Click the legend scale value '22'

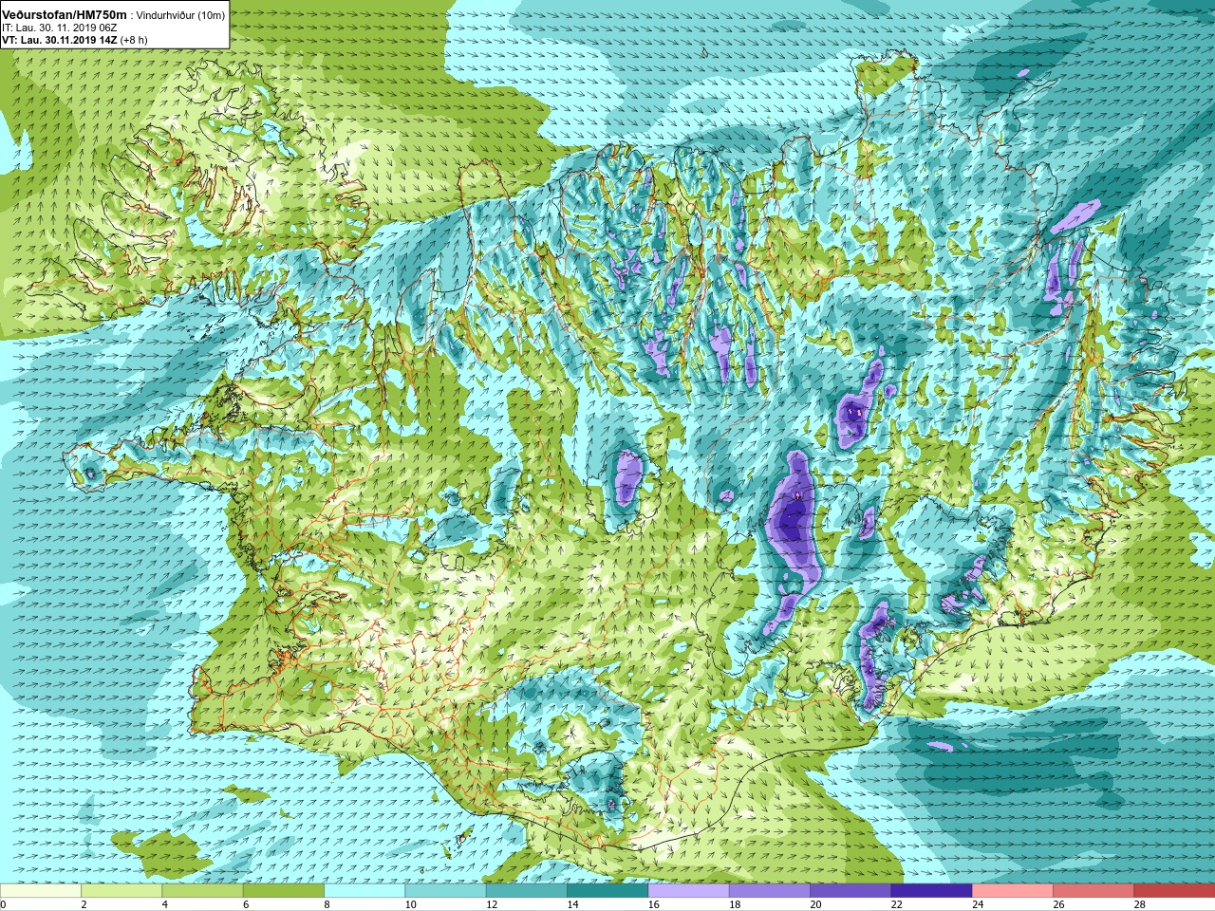[x=897, y=904]
